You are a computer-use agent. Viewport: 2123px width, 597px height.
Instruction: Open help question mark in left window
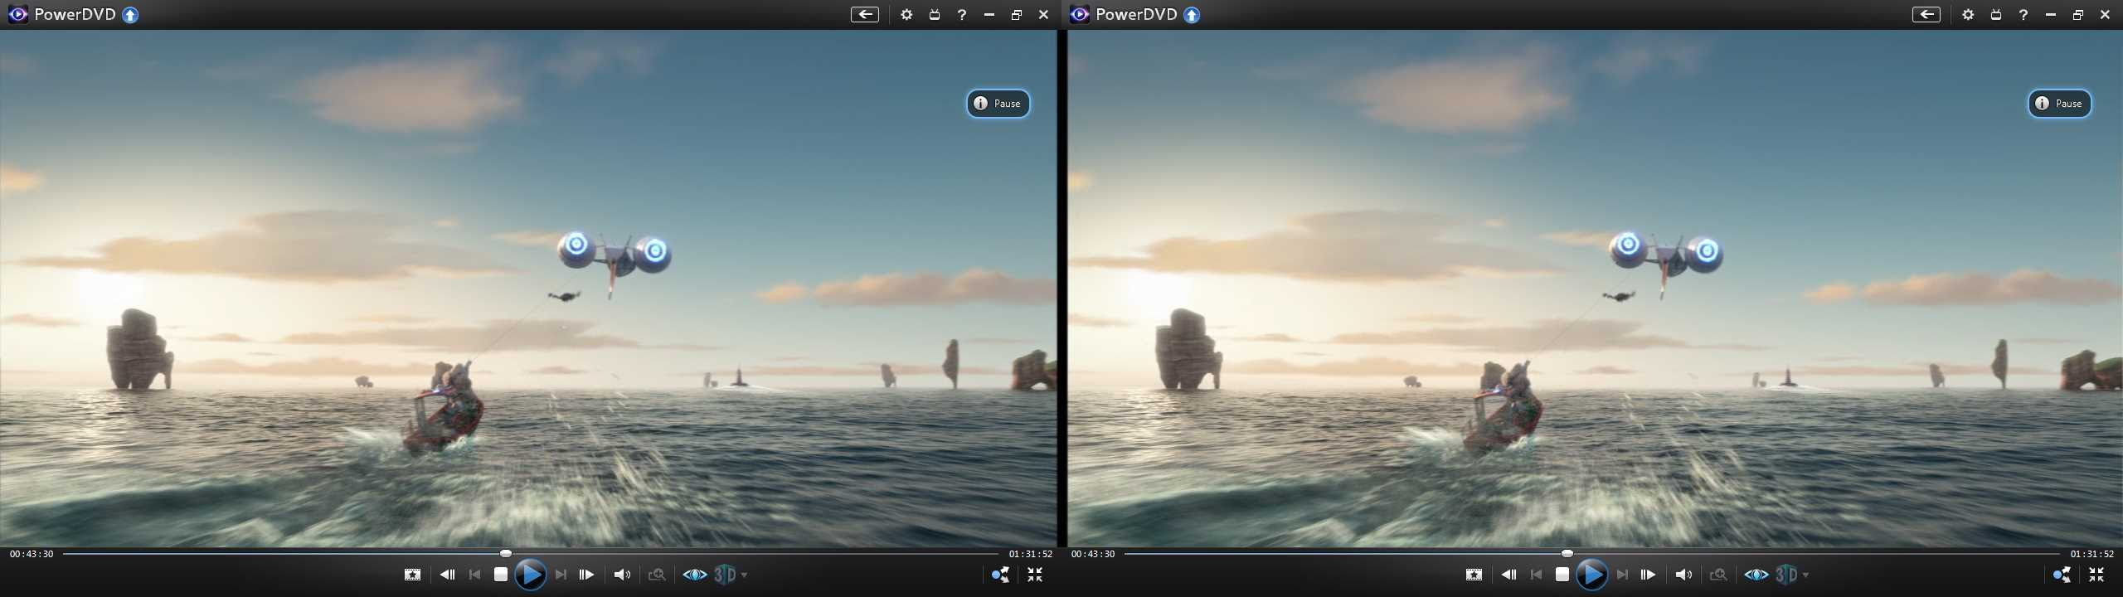coord(962,14)
